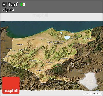Click the 'Algeria' subtitle text

pos(8,10)
